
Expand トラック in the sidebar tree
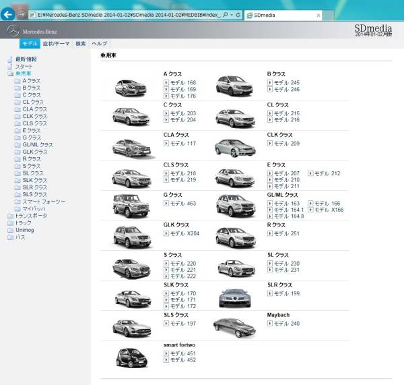tap(10, 223)
